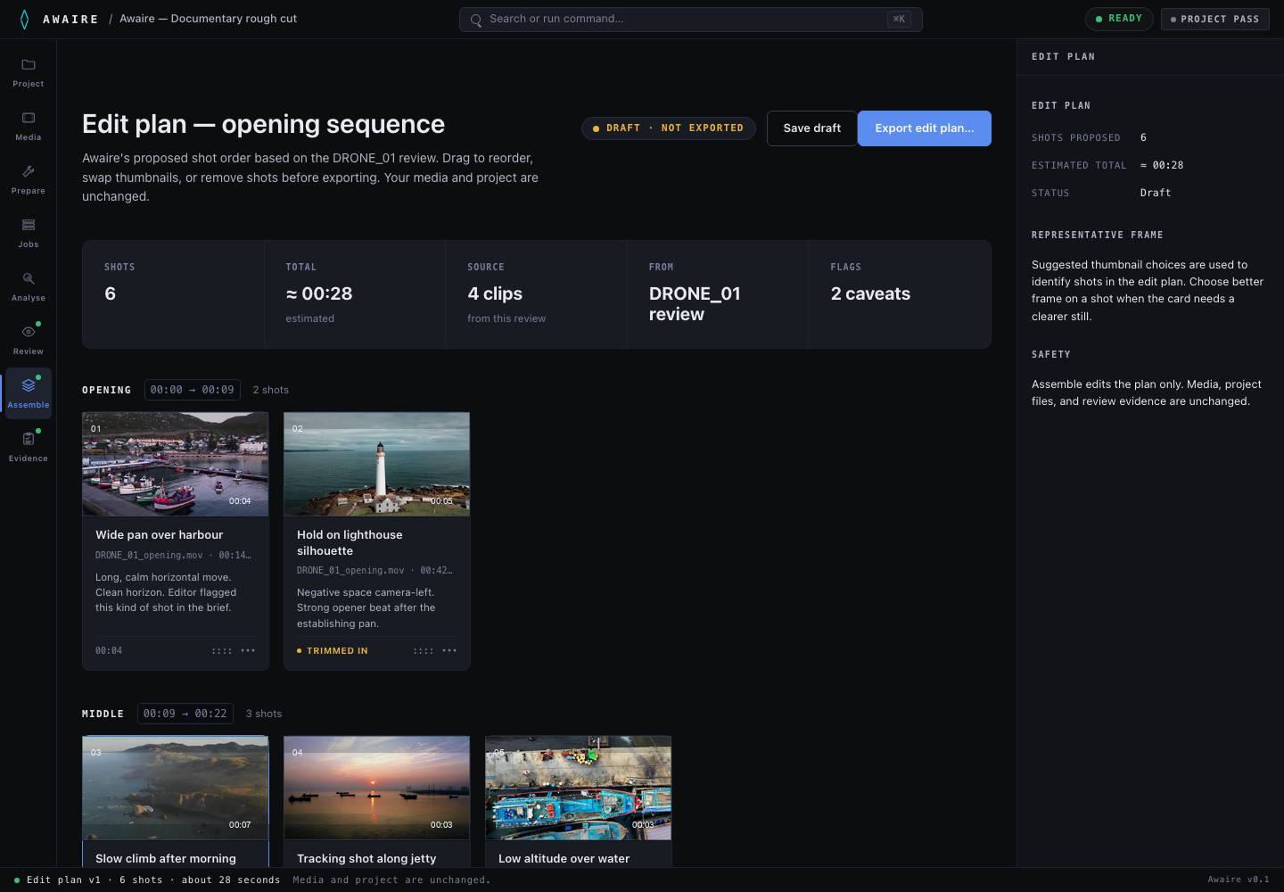Switch to the Review section
Image resolution: width=1284 pixels, height=892 pixels.
click(29, 341)
